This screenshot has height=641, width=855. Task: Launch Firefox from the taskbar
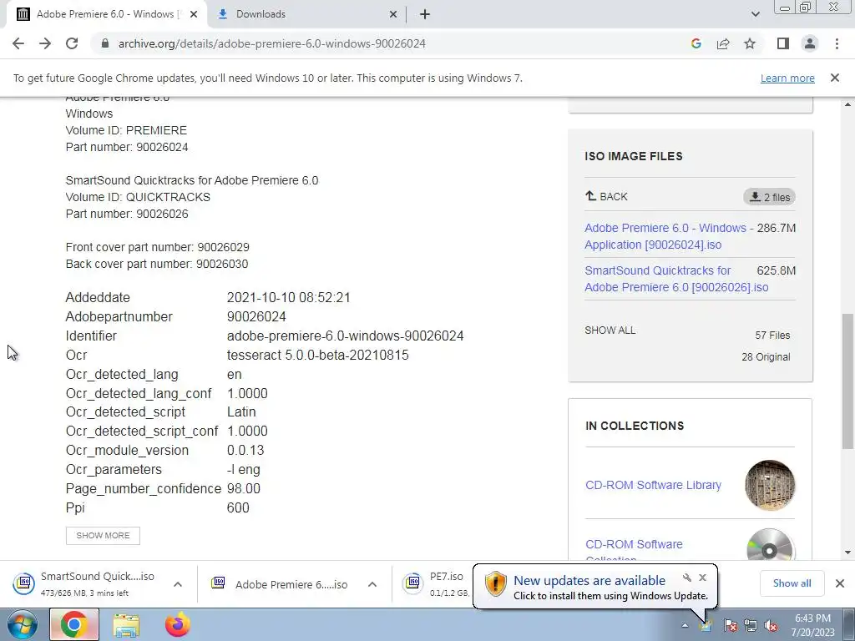(x=178, y=625)
